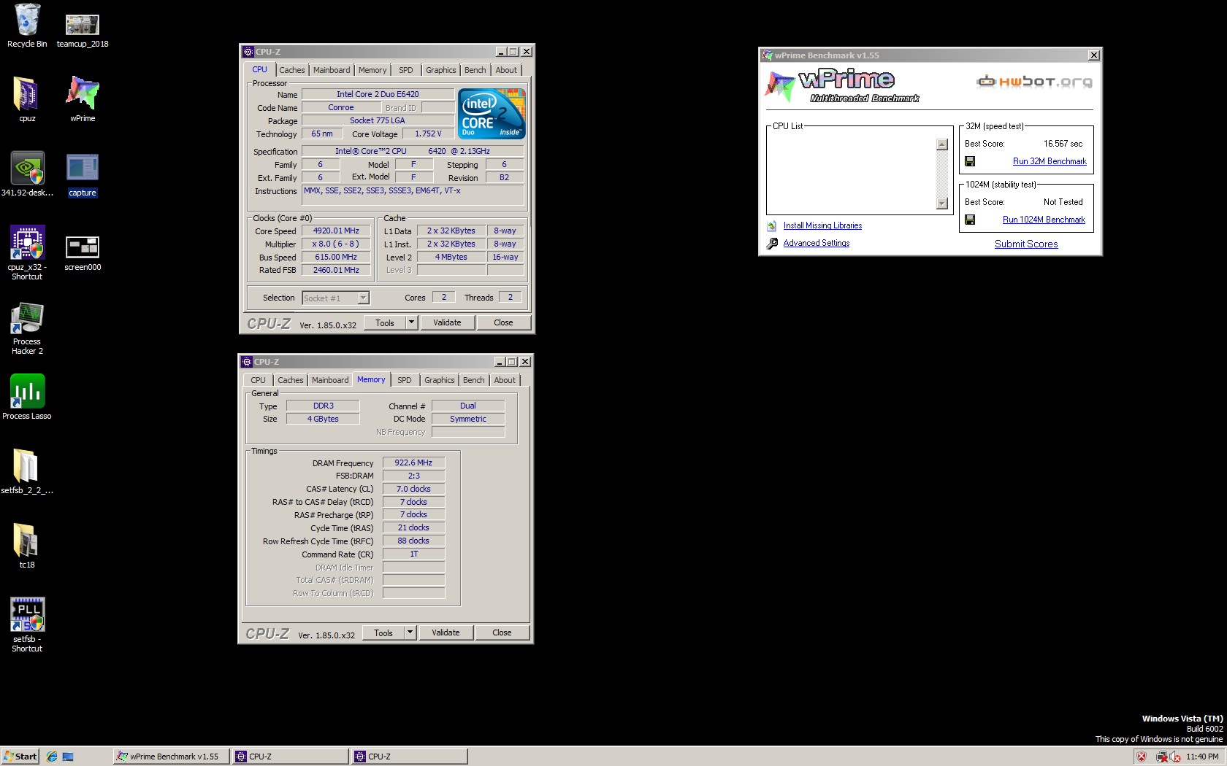Click Validate in bottom CPU-Z window

pos(446,632)
